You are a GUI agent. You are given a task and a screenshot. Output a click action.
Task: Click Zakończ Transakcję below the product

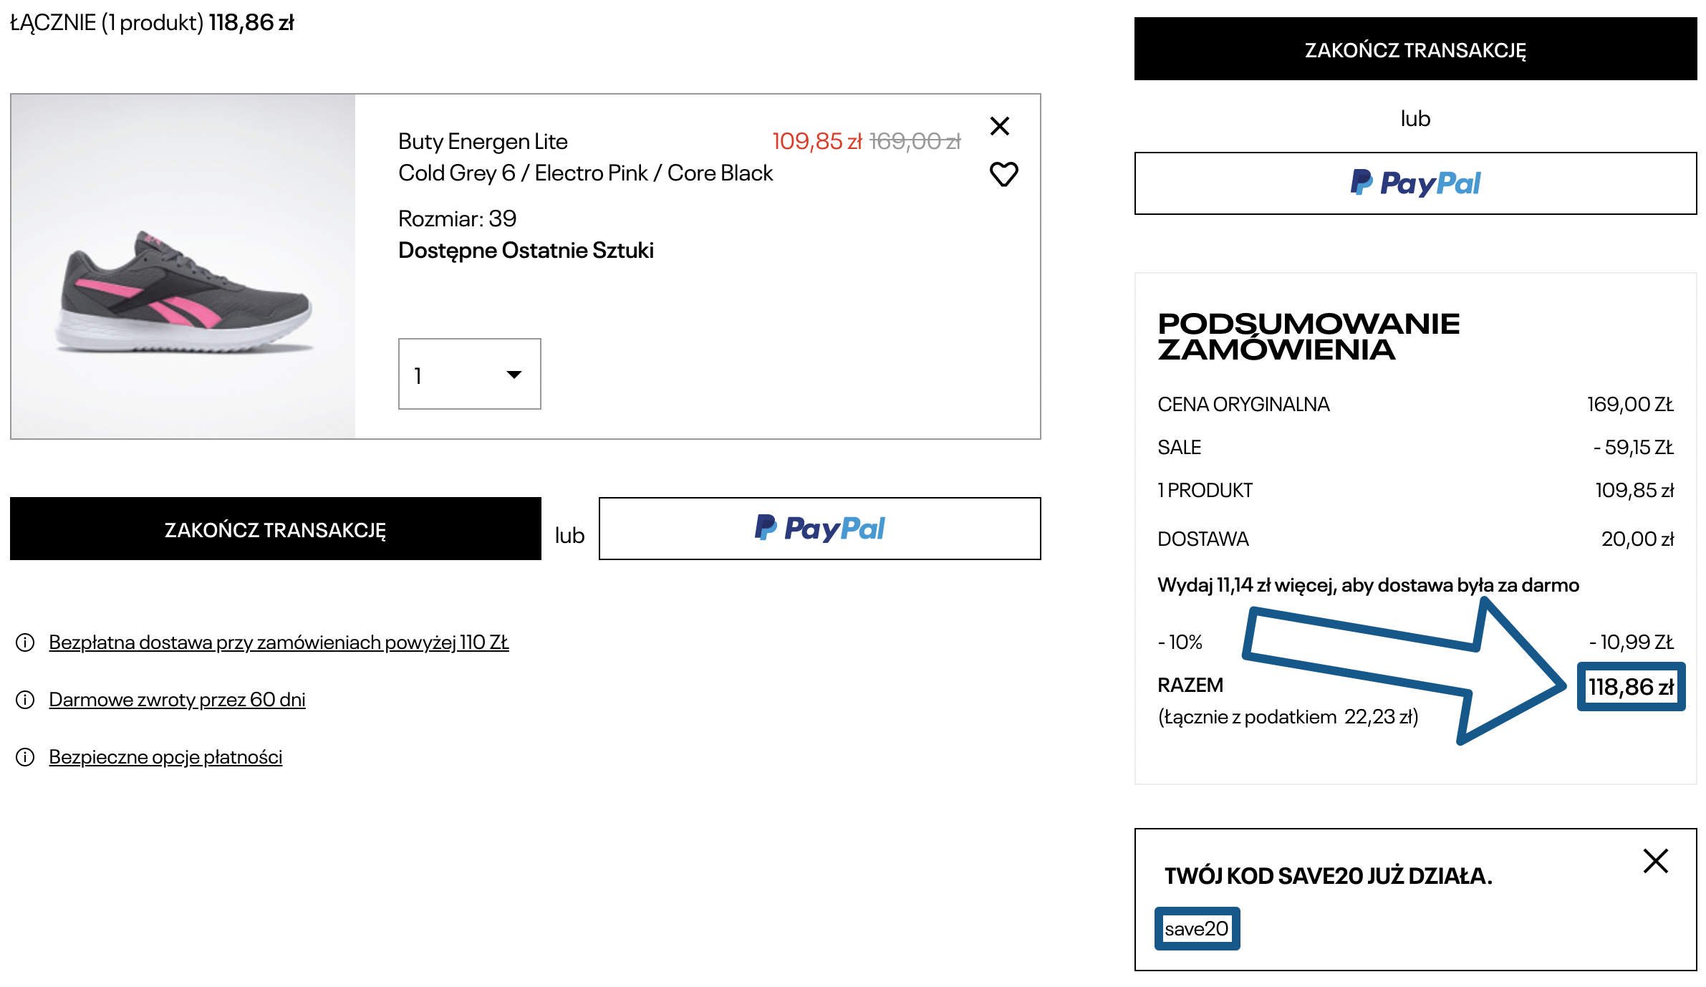[x=276, y=529]
